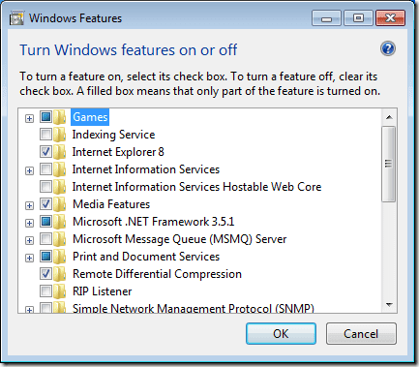419x367 pixels.
Task: Enable the Internet Information Services checkbox
Action: click(45, 169)
